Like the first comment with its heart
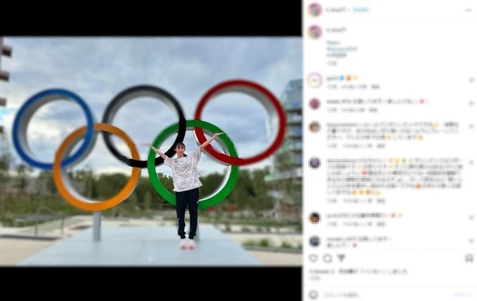Viewport: 477px width, 301px height. 471,80
